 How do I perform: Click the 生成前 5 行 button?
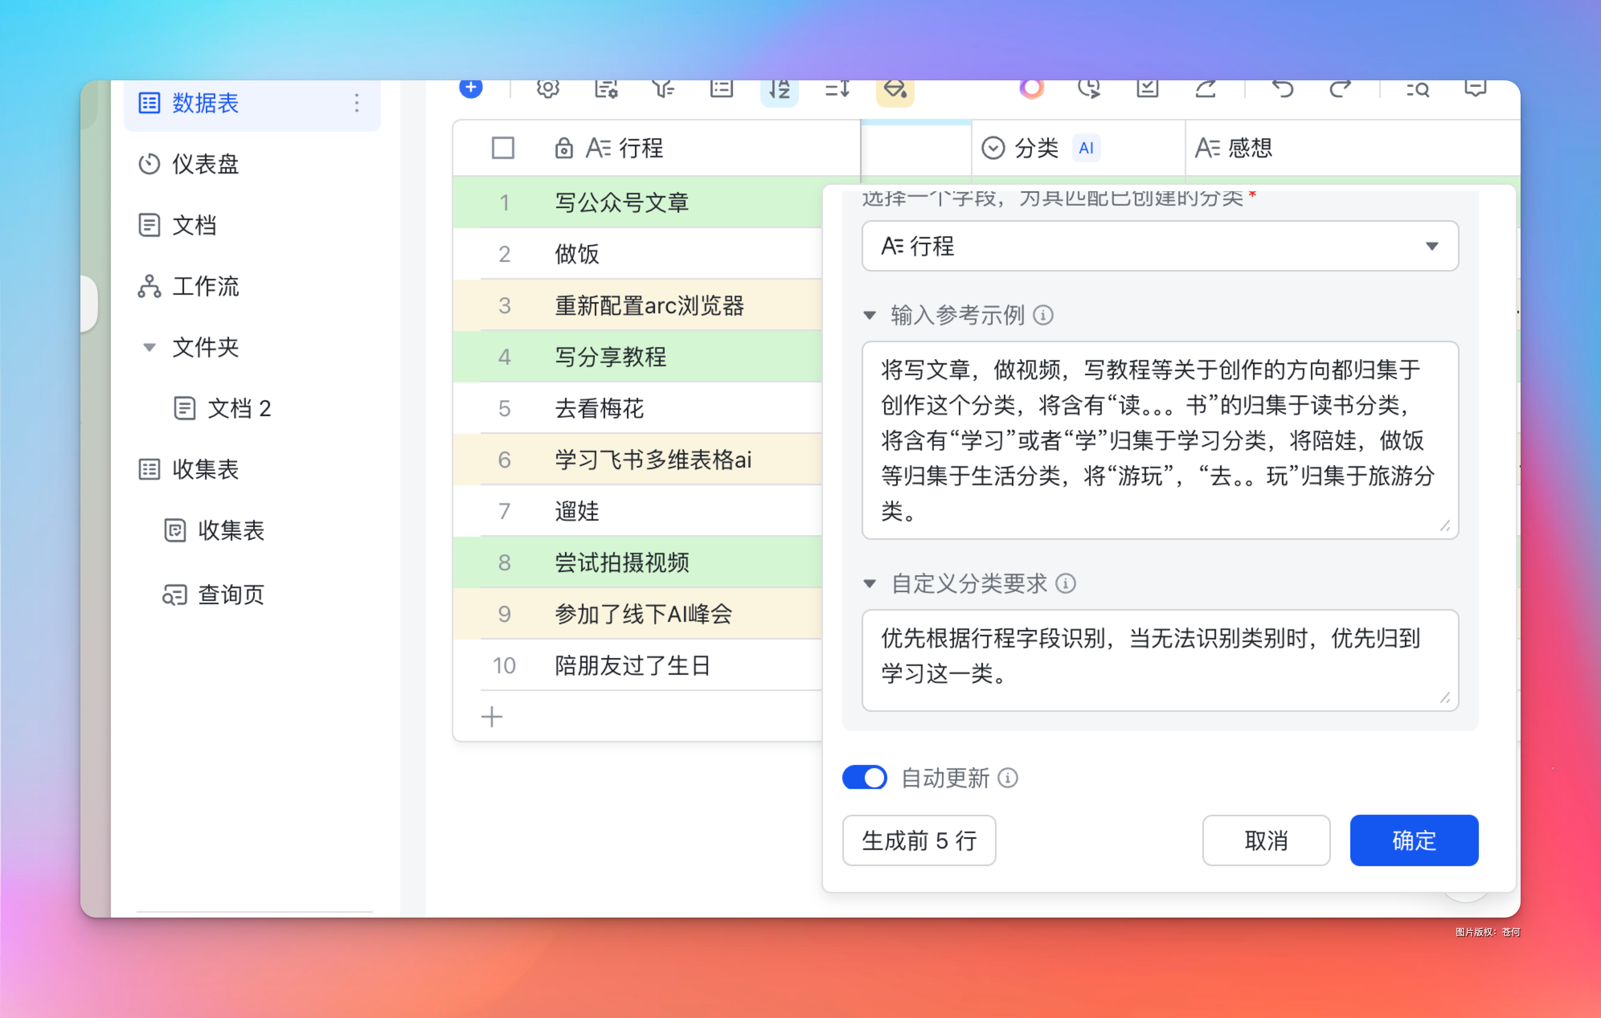click(x=919, y=840)
